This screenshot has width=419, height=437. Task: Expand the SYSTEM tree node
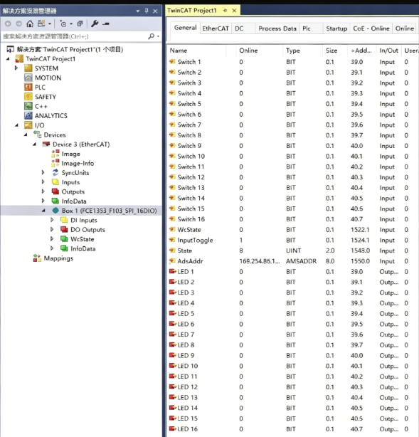16,68
